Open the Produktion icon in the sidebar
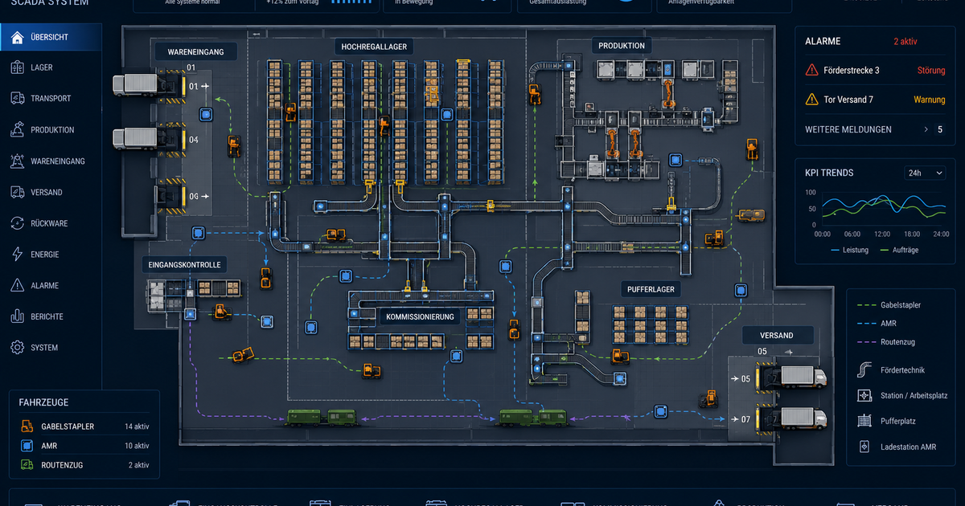965x506 pixels. pos(17,129)
